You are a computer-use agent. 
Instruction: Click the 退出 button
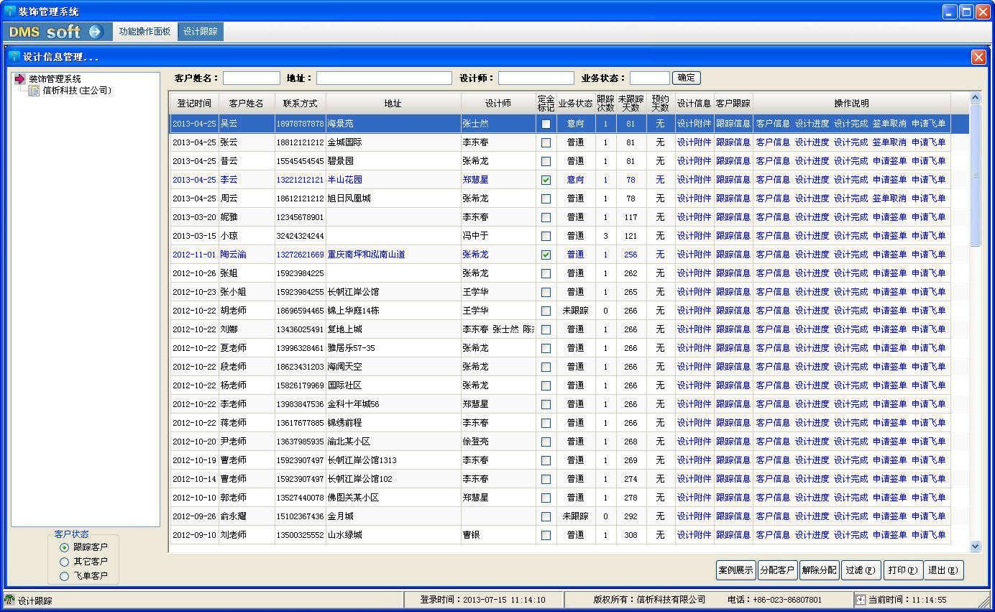click(x=944, y=570)
